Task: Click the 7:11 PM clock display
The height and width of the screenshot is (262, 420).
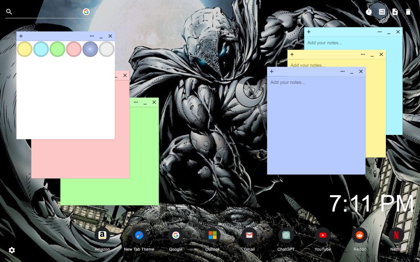Action: point(371,204)
